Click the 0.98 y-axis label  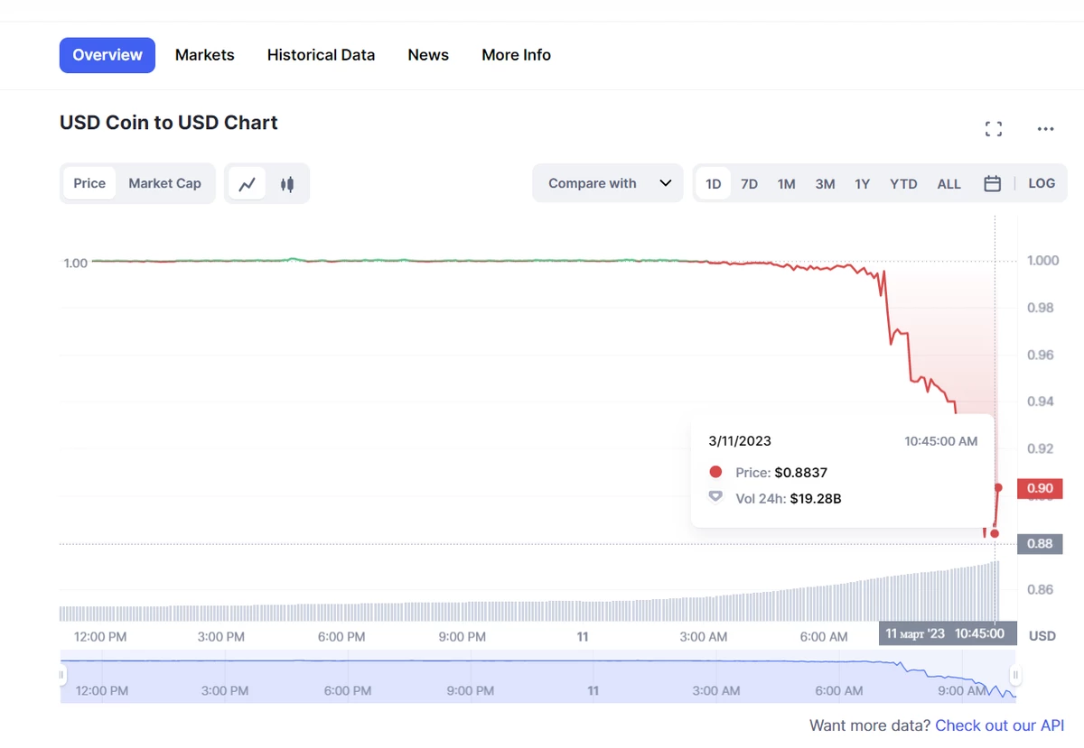pos(1040,308)
